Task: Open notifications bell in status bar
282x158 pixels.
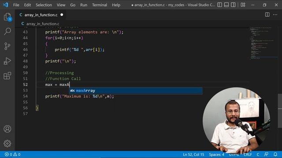Action: tap(275, 154)
